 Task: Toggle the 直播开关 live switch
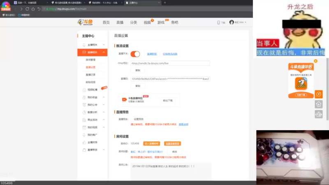135,54
